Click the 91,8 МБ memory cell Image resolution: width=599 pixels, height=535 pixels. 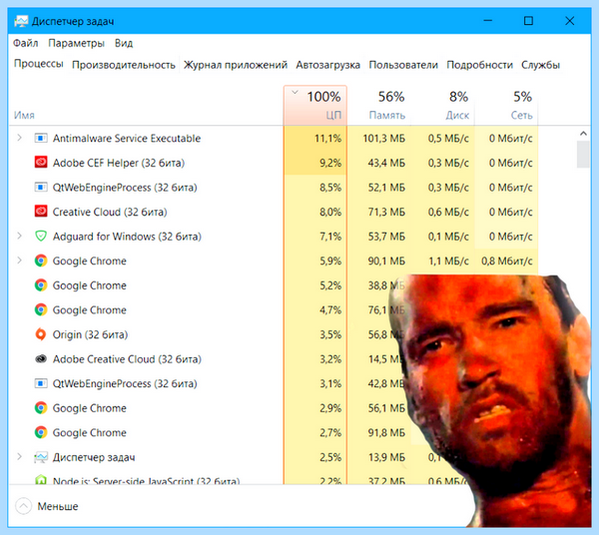click(x=379, y=432)
